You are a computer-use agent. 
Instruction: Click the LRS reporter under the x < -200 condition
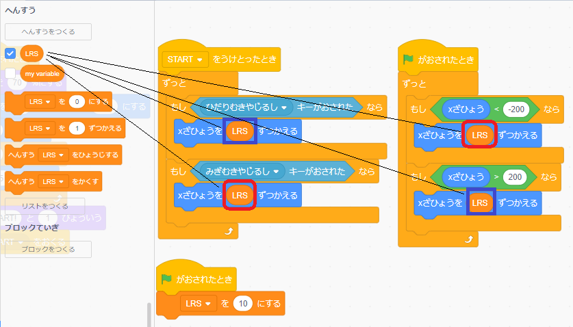click(480, 135)
